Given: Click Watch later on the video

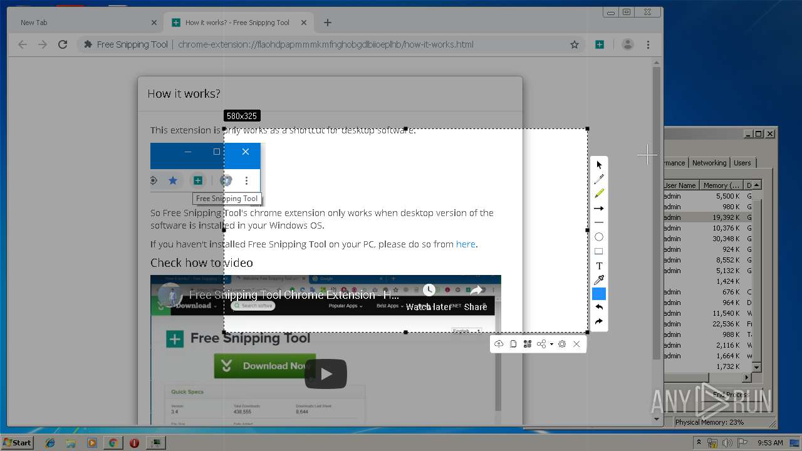Looking at the screenshot, I should [429, 298].
